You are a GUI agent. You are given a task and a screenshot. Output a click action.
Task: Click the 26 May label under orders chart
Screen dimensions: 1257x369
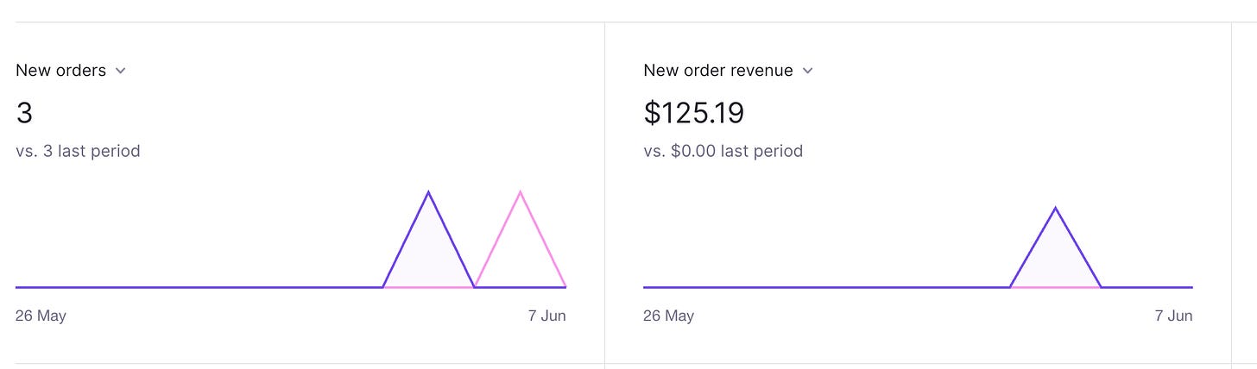(41, 316)
